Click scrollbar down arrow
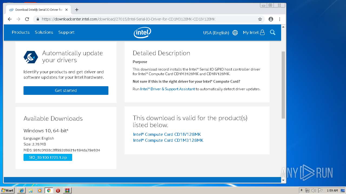346x194 pixels. click(283, 180)
